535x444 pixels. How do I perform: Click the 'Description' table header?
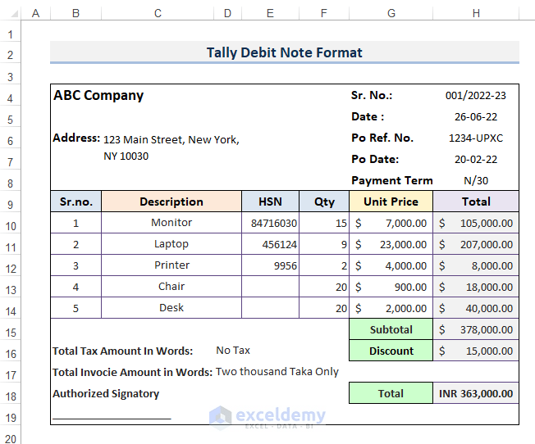[x=171, y=202]
